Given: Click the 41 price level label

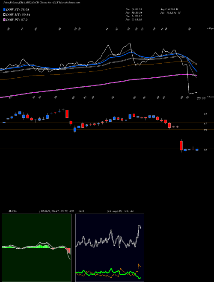Looking at the screenshot, I should tap(205, 124).
